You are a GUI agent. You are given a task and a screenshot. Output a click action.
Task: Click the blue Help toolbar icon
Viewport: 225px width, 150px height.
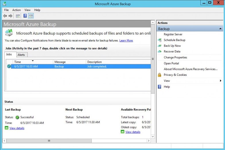point(25,16)
